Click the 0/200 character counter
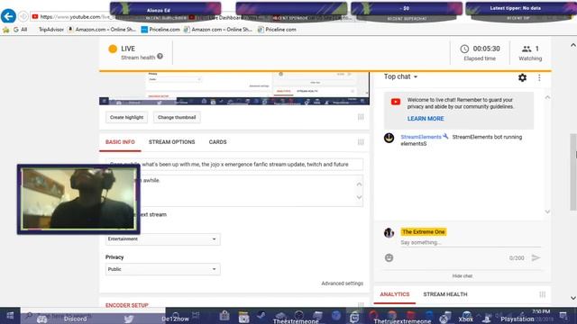Viewport: 577px width, 324px height. [x=517, y=258]
